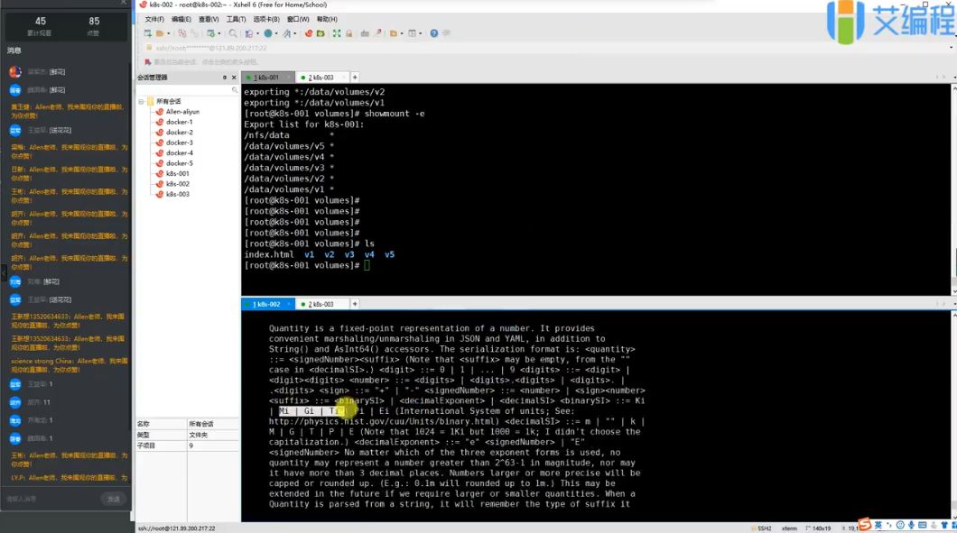
Task: Open the globe encoding toolbar icon
Action: point(268,33)
